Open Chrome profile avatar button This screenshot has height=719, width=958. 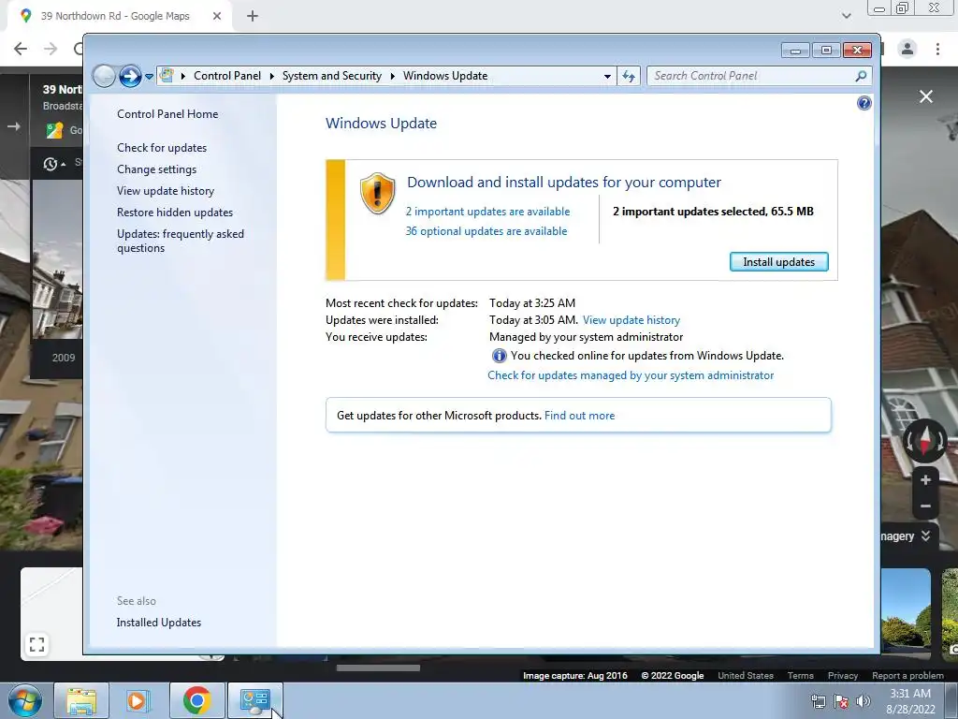[x=907, y=49]
